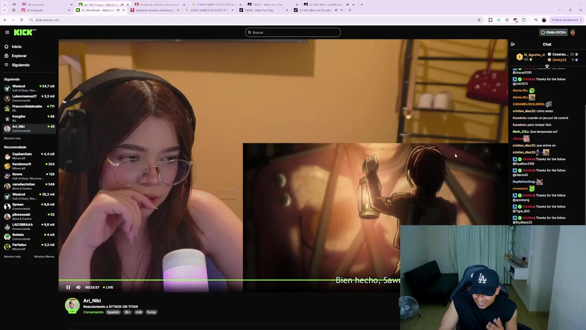The height and width of the screenshot is (330, 586).
Task: Click LACOBRAAA channel avatar
Action: click(x=7, y=226)
